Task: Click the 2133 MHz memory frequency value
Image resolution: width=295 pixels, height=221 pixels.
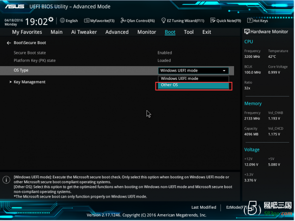Action: (x=252, y=119)
